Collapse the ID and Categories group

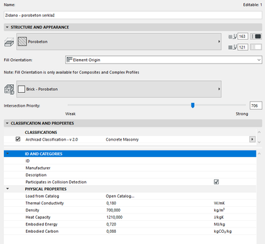coord(7,153)
